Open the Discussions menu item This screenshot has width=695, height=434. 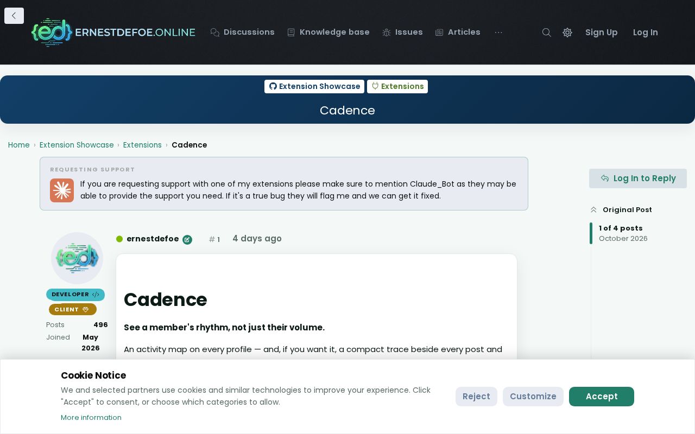[243, 33]
